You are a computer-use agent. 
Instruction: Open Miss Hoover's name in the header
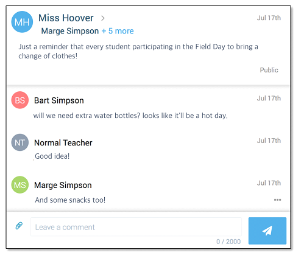point(66,18)
